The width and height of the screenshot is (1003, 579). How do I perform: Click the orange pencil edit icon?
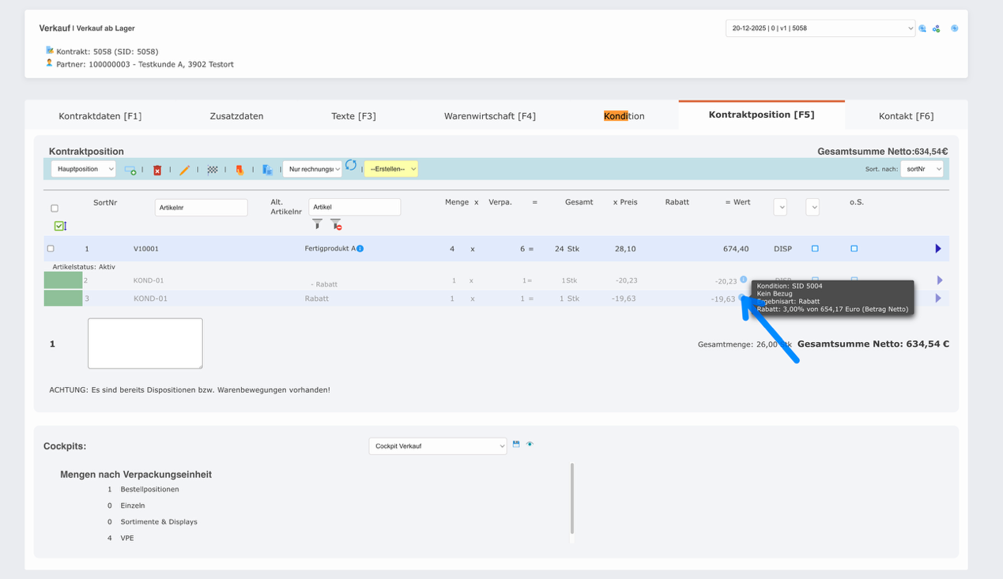click(x=184, y=170)
